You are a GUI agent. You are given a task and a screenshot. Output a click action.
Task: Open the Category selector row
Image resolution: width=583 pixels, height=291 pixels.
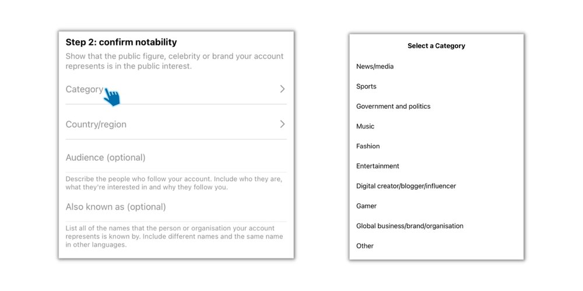pyautogui.click(x=175, y=90)
